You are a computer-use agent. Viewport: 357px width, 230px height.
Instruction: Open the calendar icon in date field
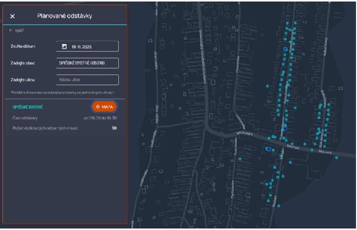tap(64, 47)
